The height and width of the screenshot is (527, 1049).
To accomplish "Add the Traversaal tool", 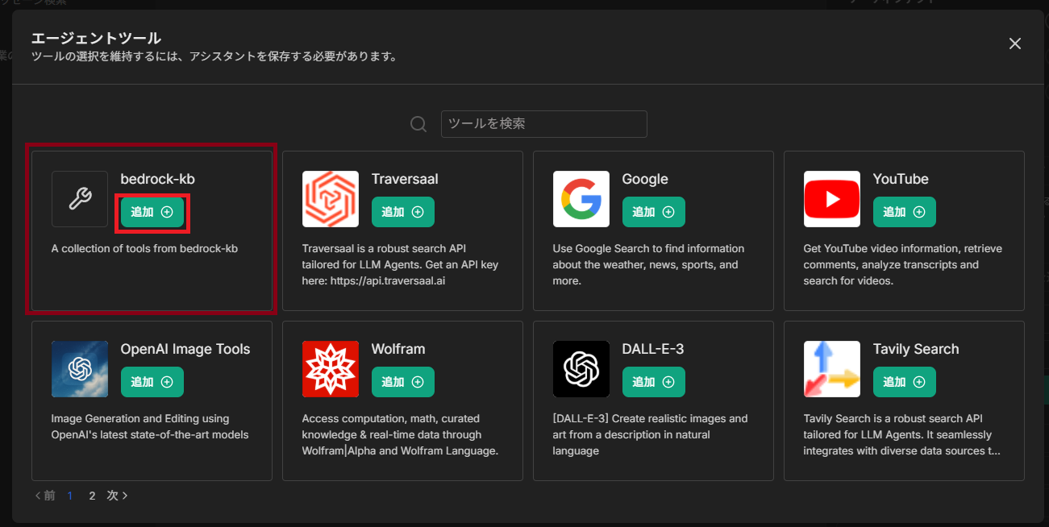I will [x=403, y=212].
